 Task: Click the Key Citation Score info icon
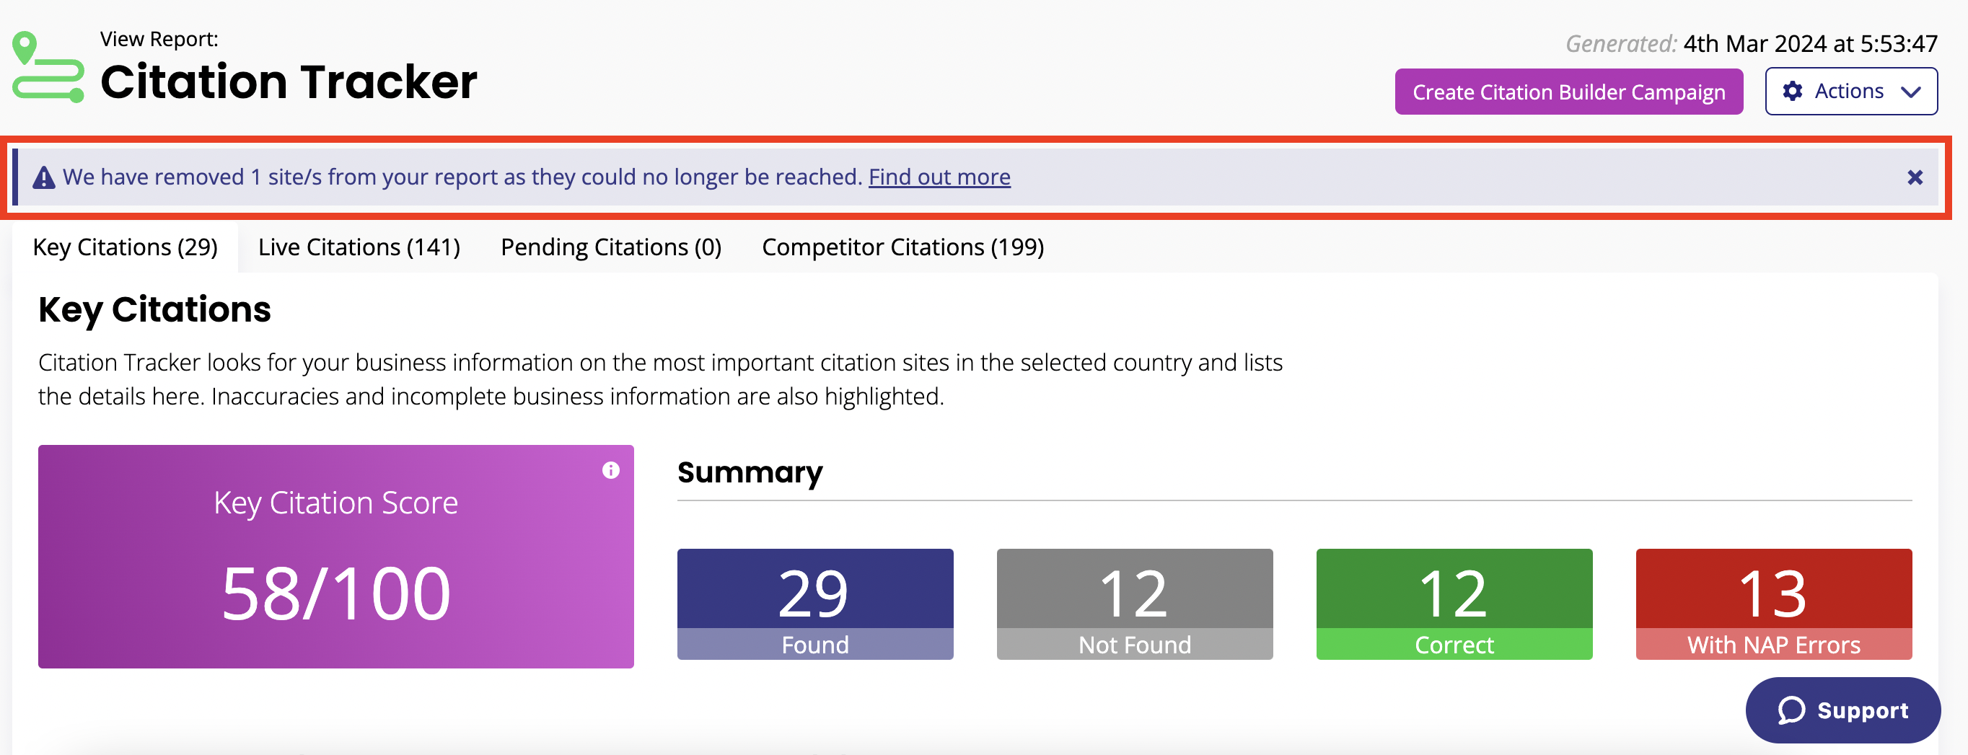(610, 470)
